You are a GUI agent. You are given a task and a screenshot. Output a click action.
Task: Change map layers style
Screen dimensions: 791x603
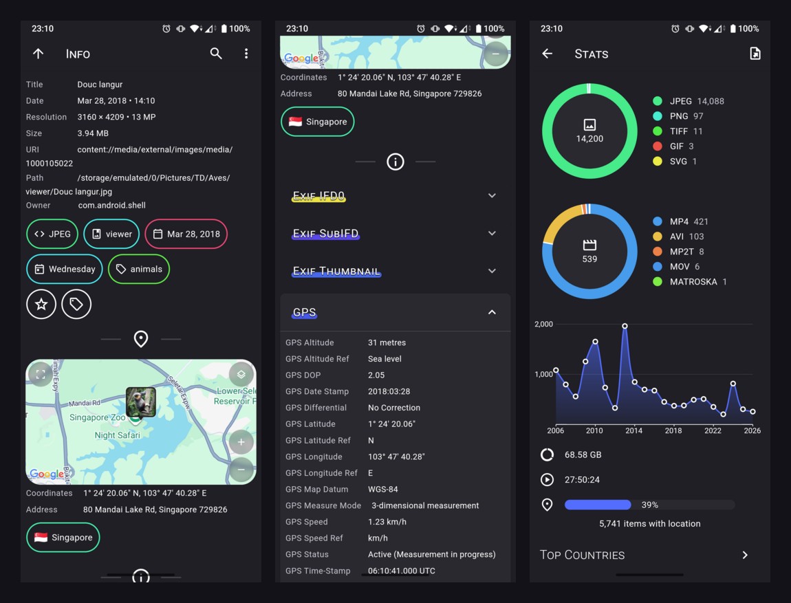click(x=241, y=374)
